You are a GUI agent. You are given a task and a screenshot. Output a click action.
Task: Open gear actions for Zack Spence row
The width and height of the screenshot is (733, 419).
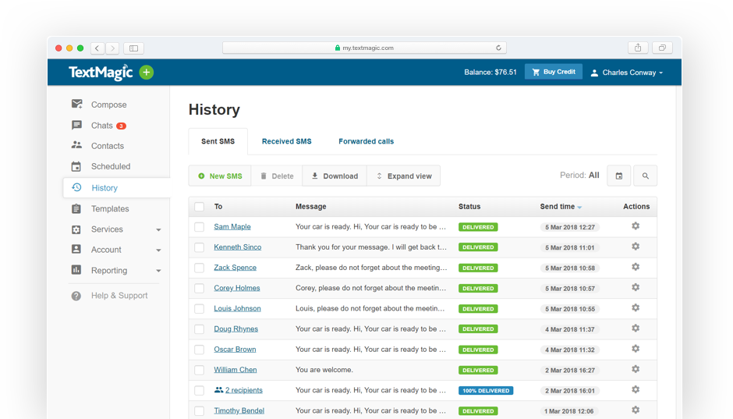636,267
